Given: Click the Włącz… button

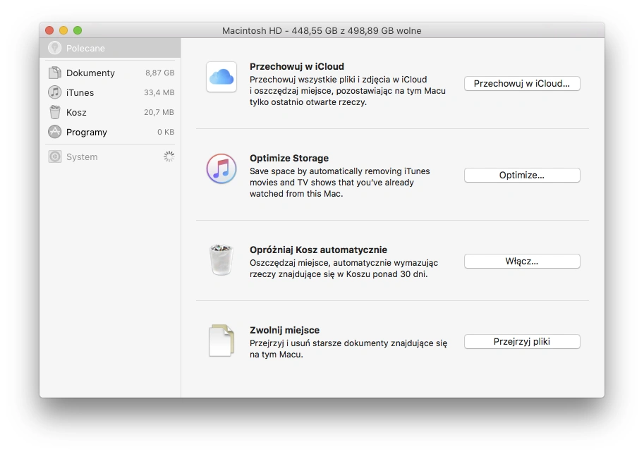Looking at the screenshot, I should coord(522,261).
